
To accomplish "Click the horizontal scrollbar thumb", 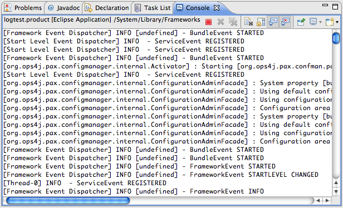I will tap(68, 200).
